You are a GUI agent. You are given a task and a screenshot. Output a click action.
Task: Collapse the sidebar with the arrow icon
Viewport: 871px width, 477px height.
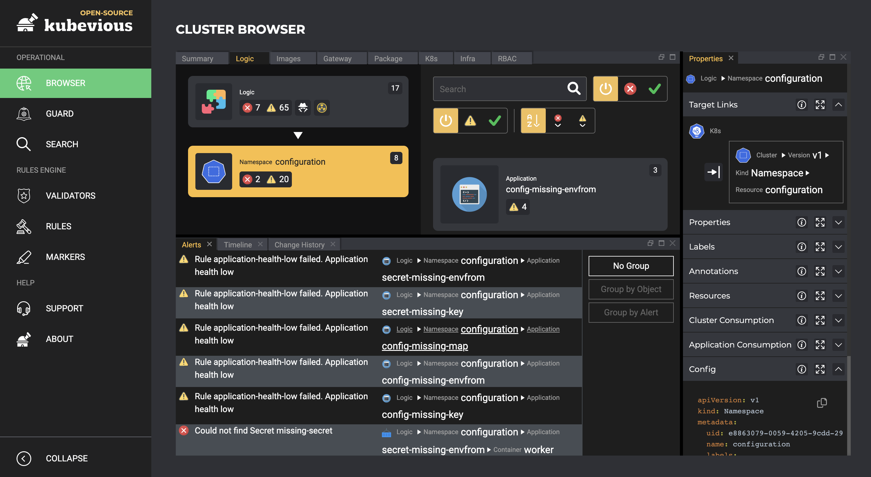pyautogui.click(x=24, y=458)
